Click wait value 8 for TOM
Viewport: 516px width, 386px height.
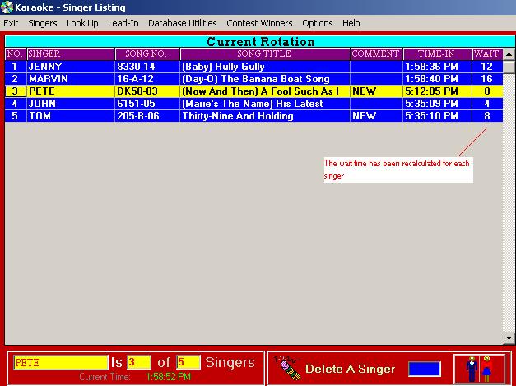(x=486, y=116)
